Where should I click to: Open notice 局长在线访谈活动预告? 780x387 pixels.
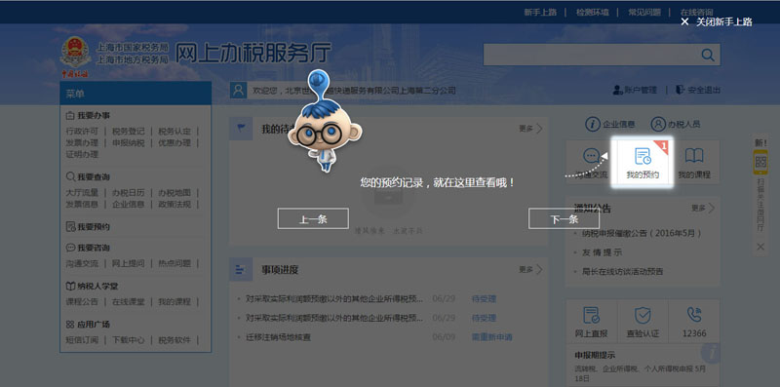pos(622,272)
